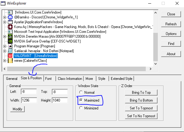Minimize the WinExplorer window

(150, 3)
